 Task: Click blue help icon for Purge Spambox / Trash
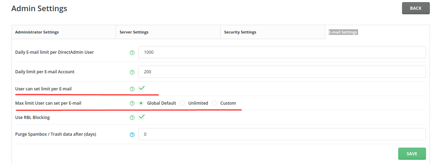(x=132, y=135)
